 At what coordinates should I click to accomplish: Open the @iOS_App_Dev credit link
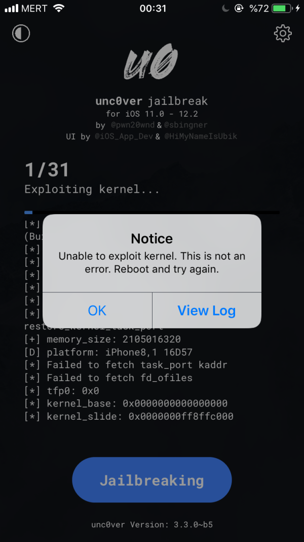[x=124, y=137]
